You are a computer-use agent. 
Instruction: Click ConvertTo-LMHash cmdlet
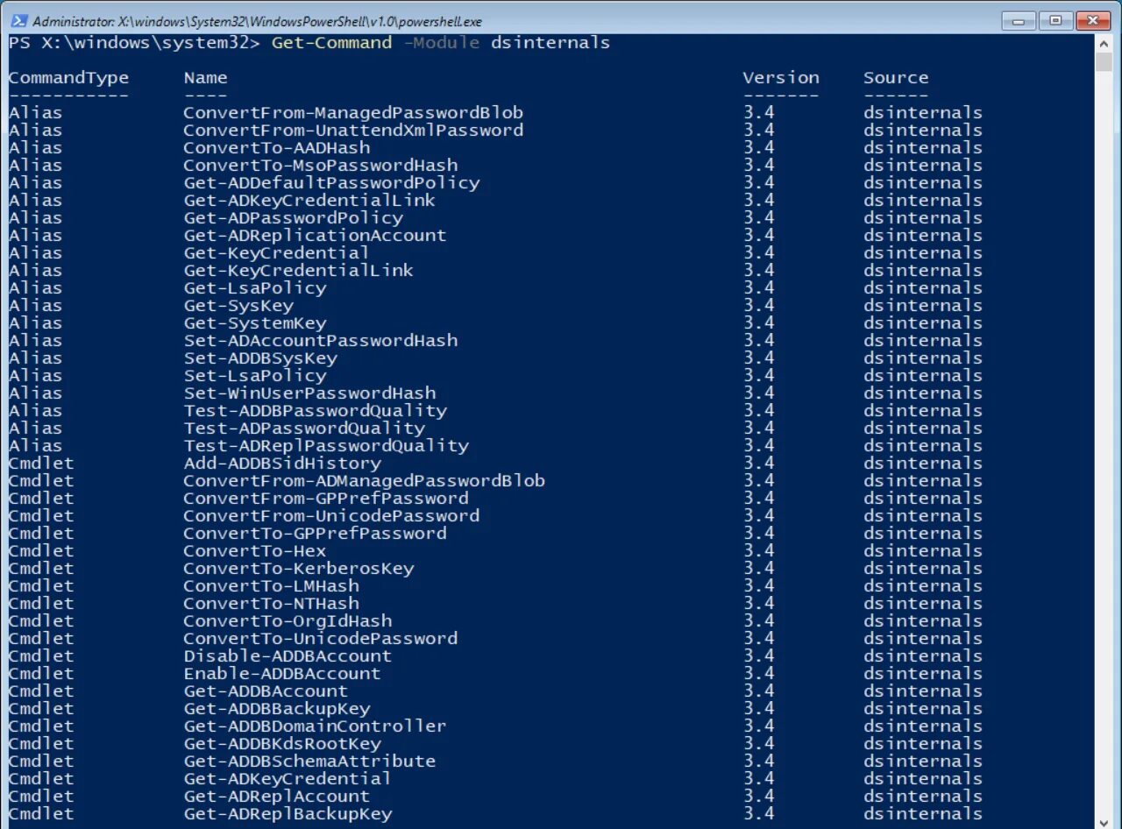click(272, 586)
